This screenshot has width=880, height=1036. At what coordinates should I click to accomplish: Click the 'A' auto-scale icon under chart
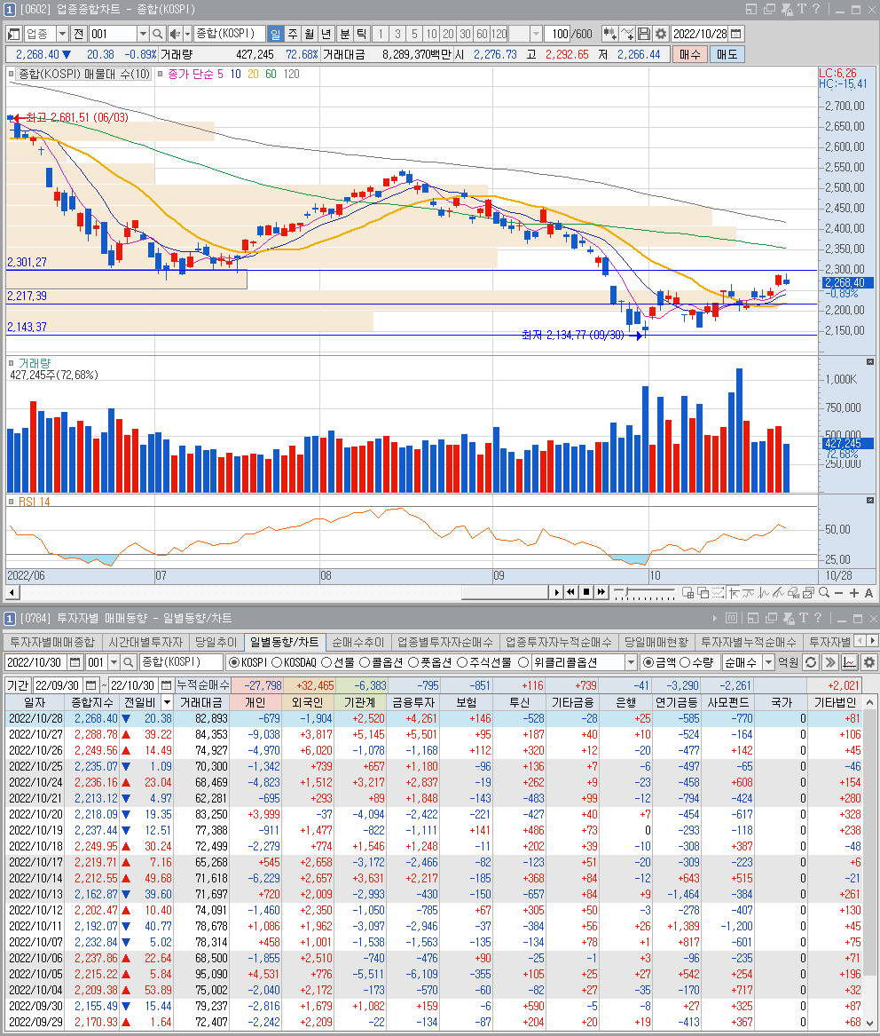pyautogui.click(x=868, y=593)
